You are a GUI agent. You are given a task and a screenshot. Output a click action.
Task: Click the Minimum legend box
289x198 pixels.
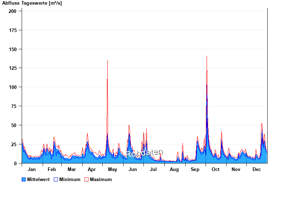(x=56, y=180)
